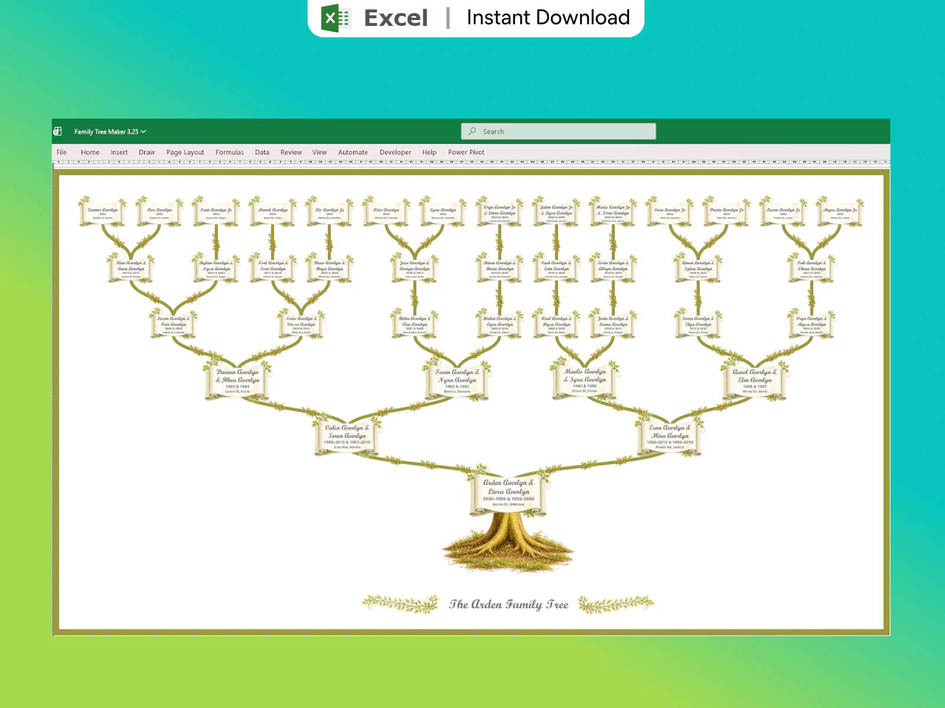Click the magnifier icon in search box
945x708 pixels.
click(472, 132)
